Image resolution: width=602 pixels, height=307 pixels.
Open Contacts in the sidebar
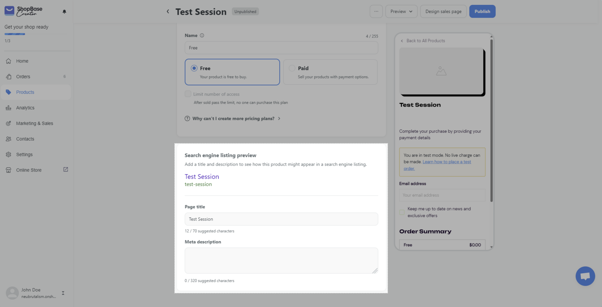[x=36, y=139]
